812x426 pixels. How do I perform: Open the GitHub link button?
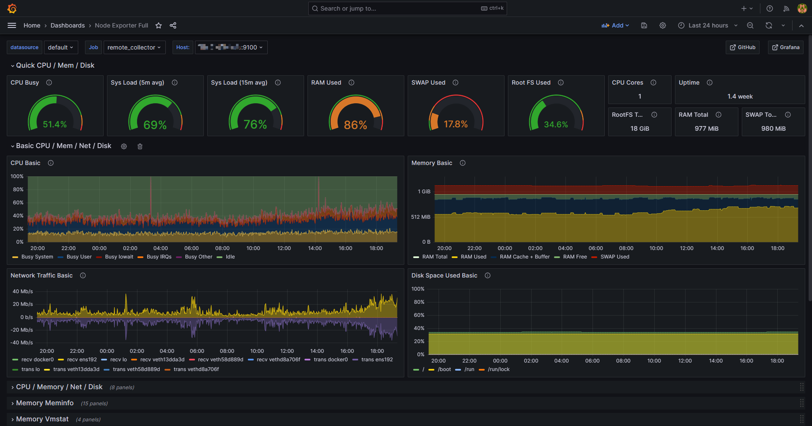click(x=742, y=47)
